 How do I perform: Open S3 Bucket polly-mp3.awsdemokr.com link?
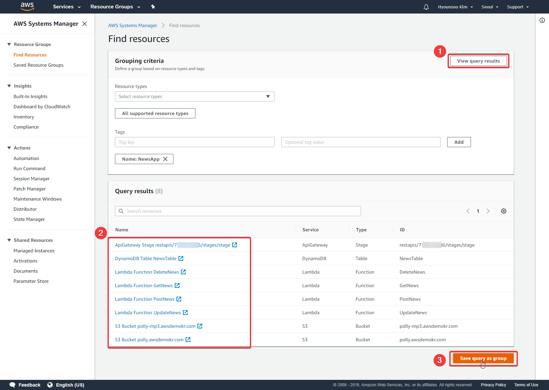coord(155,326)
